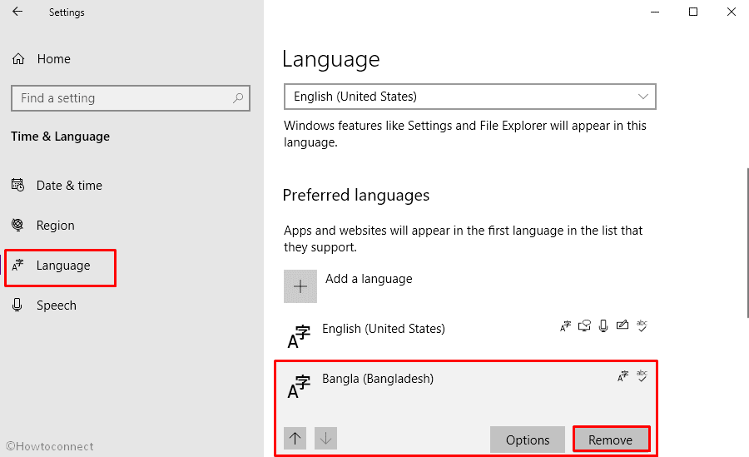Screen dimensions: 749x457
Task: Click the handwriting icon for English
Action: tap(623, 325)
